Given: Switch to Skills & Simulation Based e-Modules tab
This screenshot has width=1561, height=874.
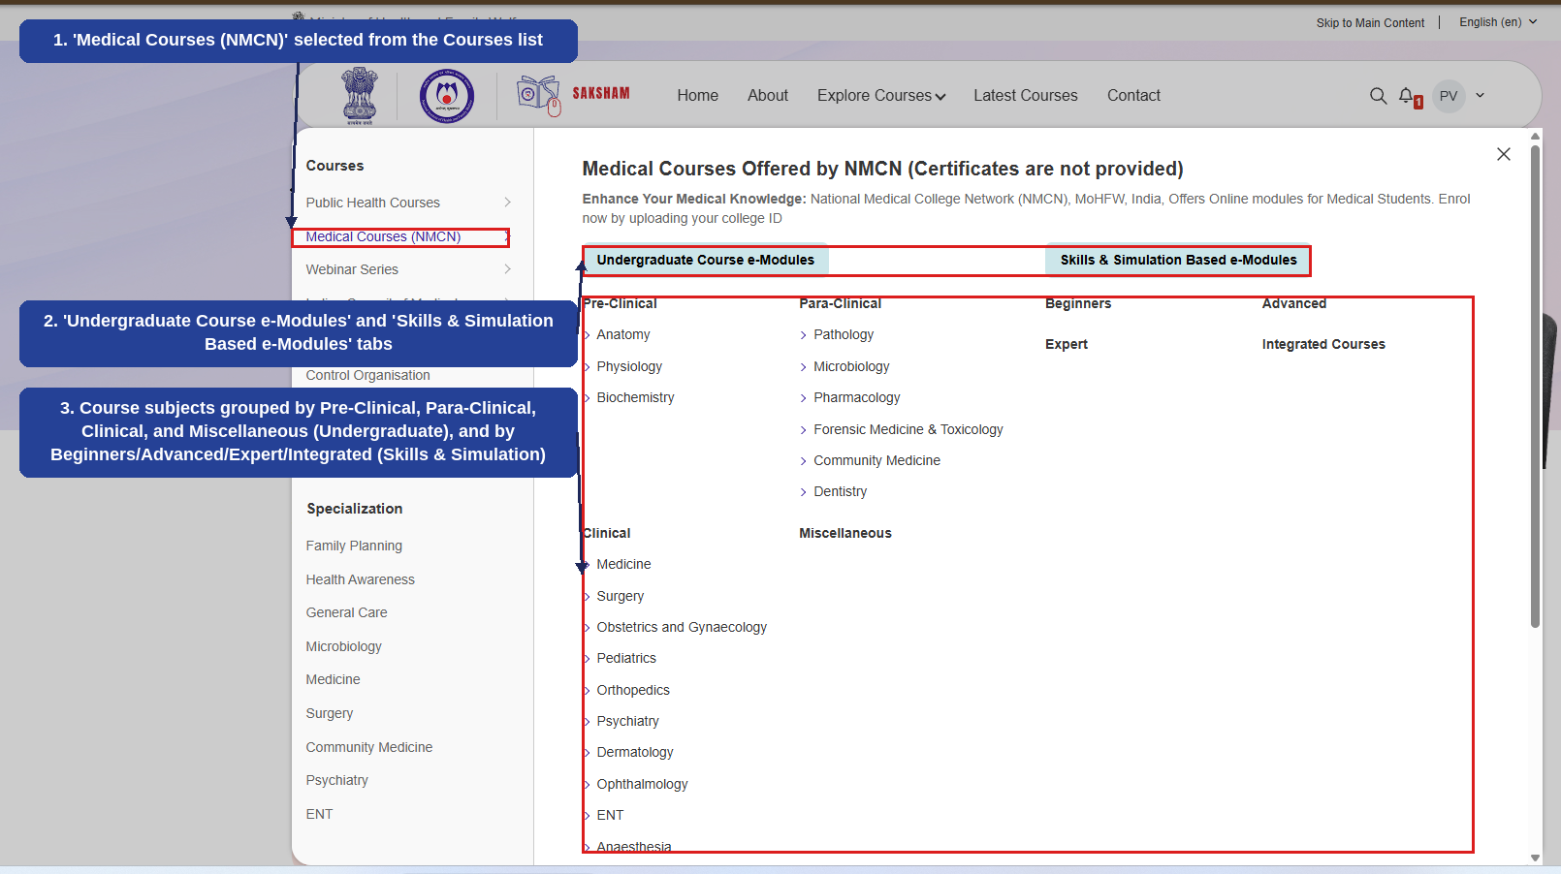Looking at the screenshot, I should 1178,260.
